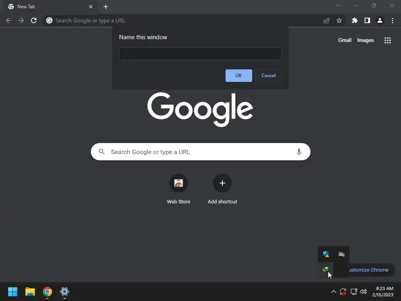Open Windows Security tray icon

tap(326, 254)
